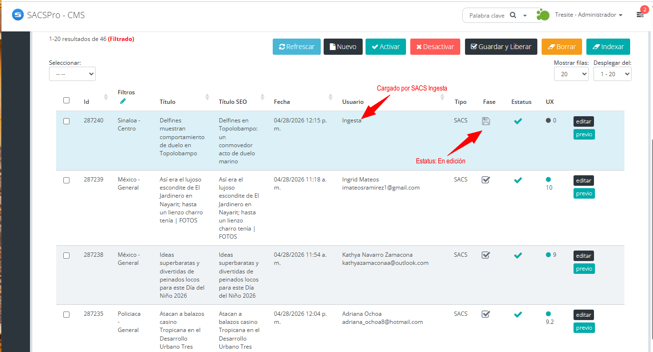Click the Desactivar button
653x352 pixels.
pyautogui.click(x=435, y=47)
